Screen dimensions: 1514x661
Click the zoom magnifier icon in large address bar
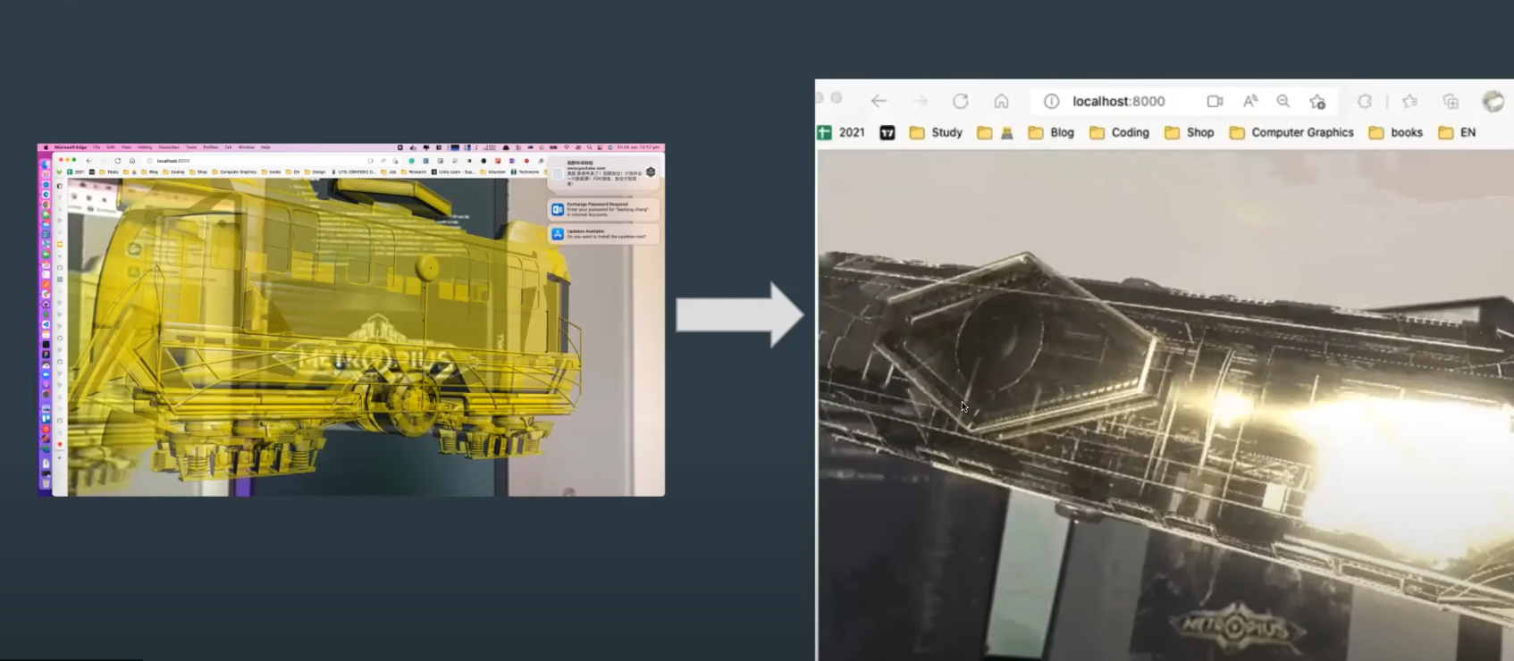click(1283, 101)
